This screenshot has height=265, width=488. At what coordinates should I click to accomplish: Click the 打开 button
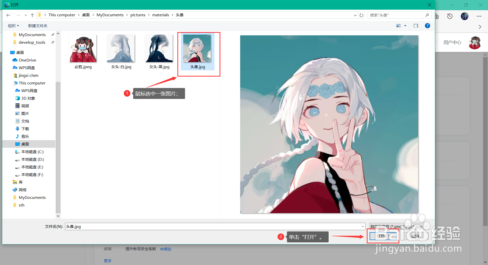(383, 236)
